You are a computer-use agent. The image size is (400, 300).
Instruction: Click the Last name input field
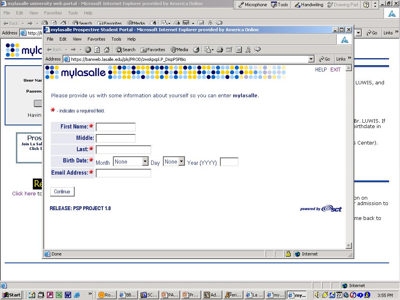(123, 150)
